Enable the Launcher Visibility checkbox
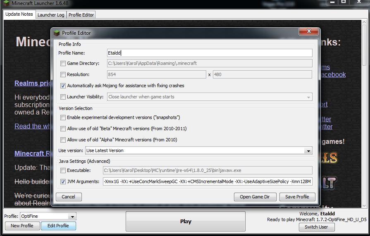The height and width of the screenshot is (236, 370). pos(63,97)
